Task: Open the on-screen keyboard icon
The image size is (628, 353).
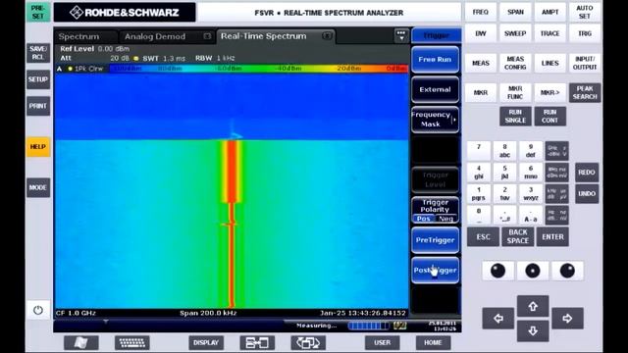Action: point(132,342)
